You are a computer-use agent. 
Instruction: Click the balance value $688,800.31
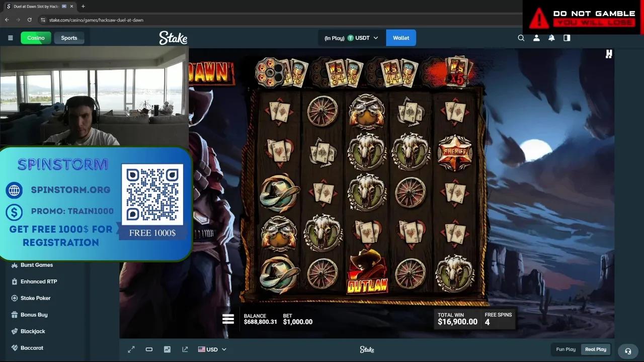(260, 322)
